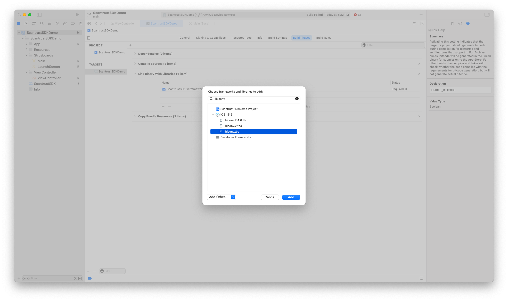Toggle the navigator sidebar icon
This screenshot has width=508, height=301.
39,15
